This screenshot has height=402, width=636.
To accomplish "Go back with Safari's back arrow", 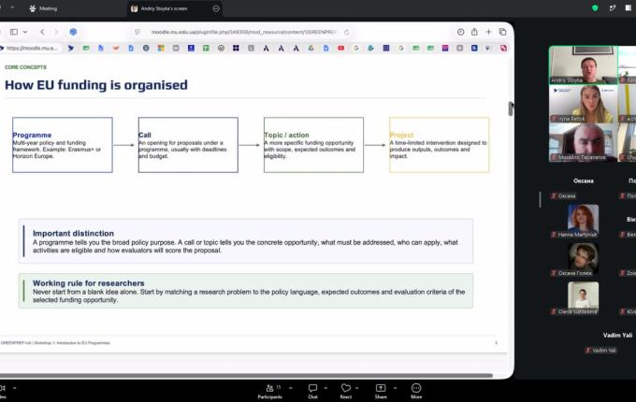I will (42, 32).
